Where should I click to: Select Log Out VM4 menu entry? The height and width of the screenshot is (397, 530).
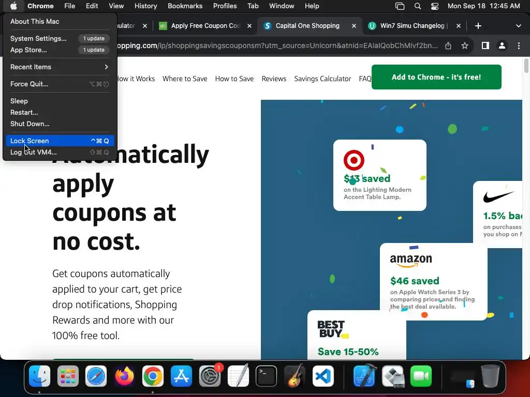tap(60, 152)
